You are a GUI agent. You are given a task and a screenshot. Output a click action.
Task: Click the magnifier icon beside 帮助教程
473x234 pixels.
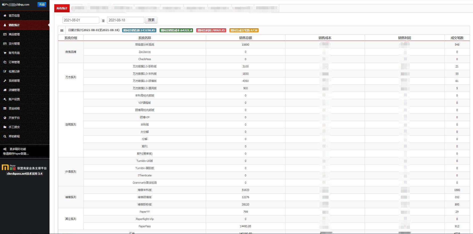tap(5, 136)
